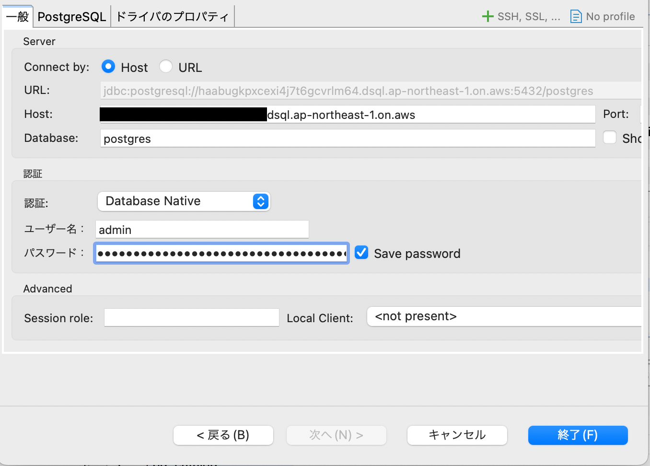Open the Database Native authentication dropdown
This screenshot has height=466, width=650.
point(184,201)
